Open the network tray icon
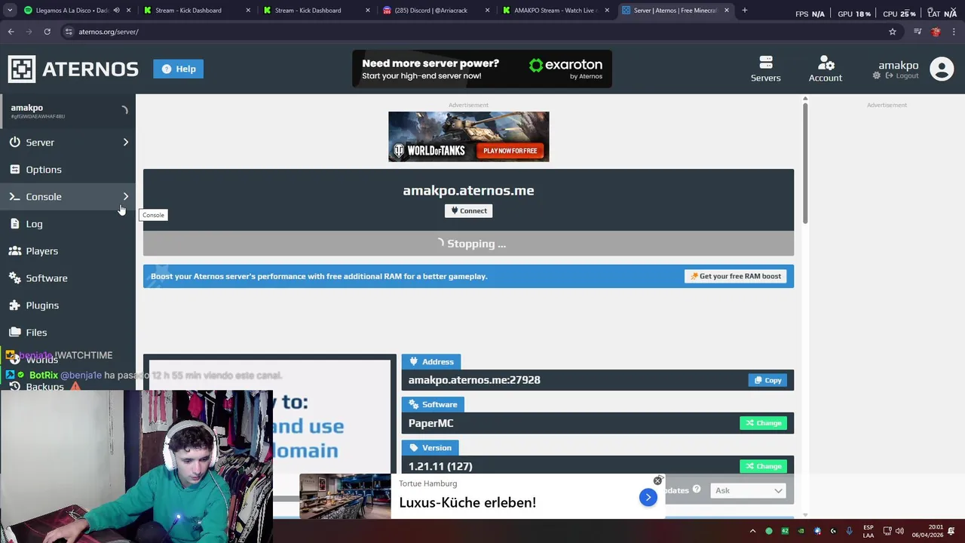 [887, 531]
